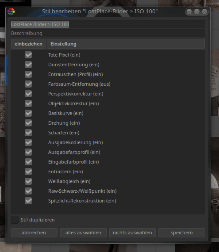
Task: Save the style with speichern
Action: point(182,233)
